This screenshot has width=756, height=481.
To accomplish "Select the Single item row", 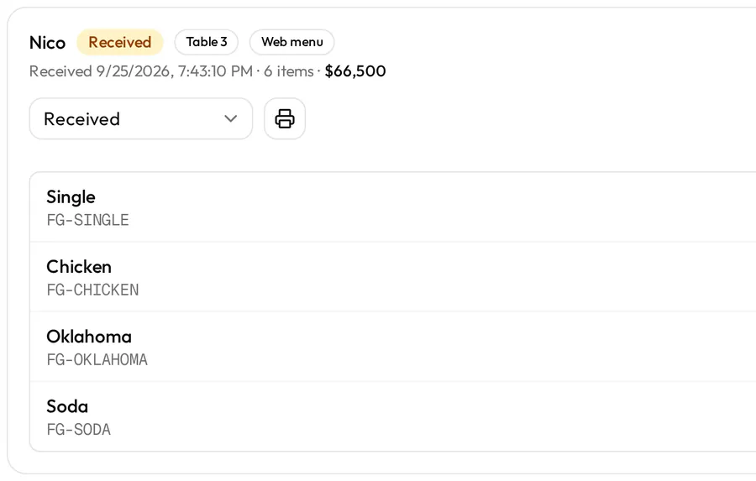I will click(x=393, y=207).
